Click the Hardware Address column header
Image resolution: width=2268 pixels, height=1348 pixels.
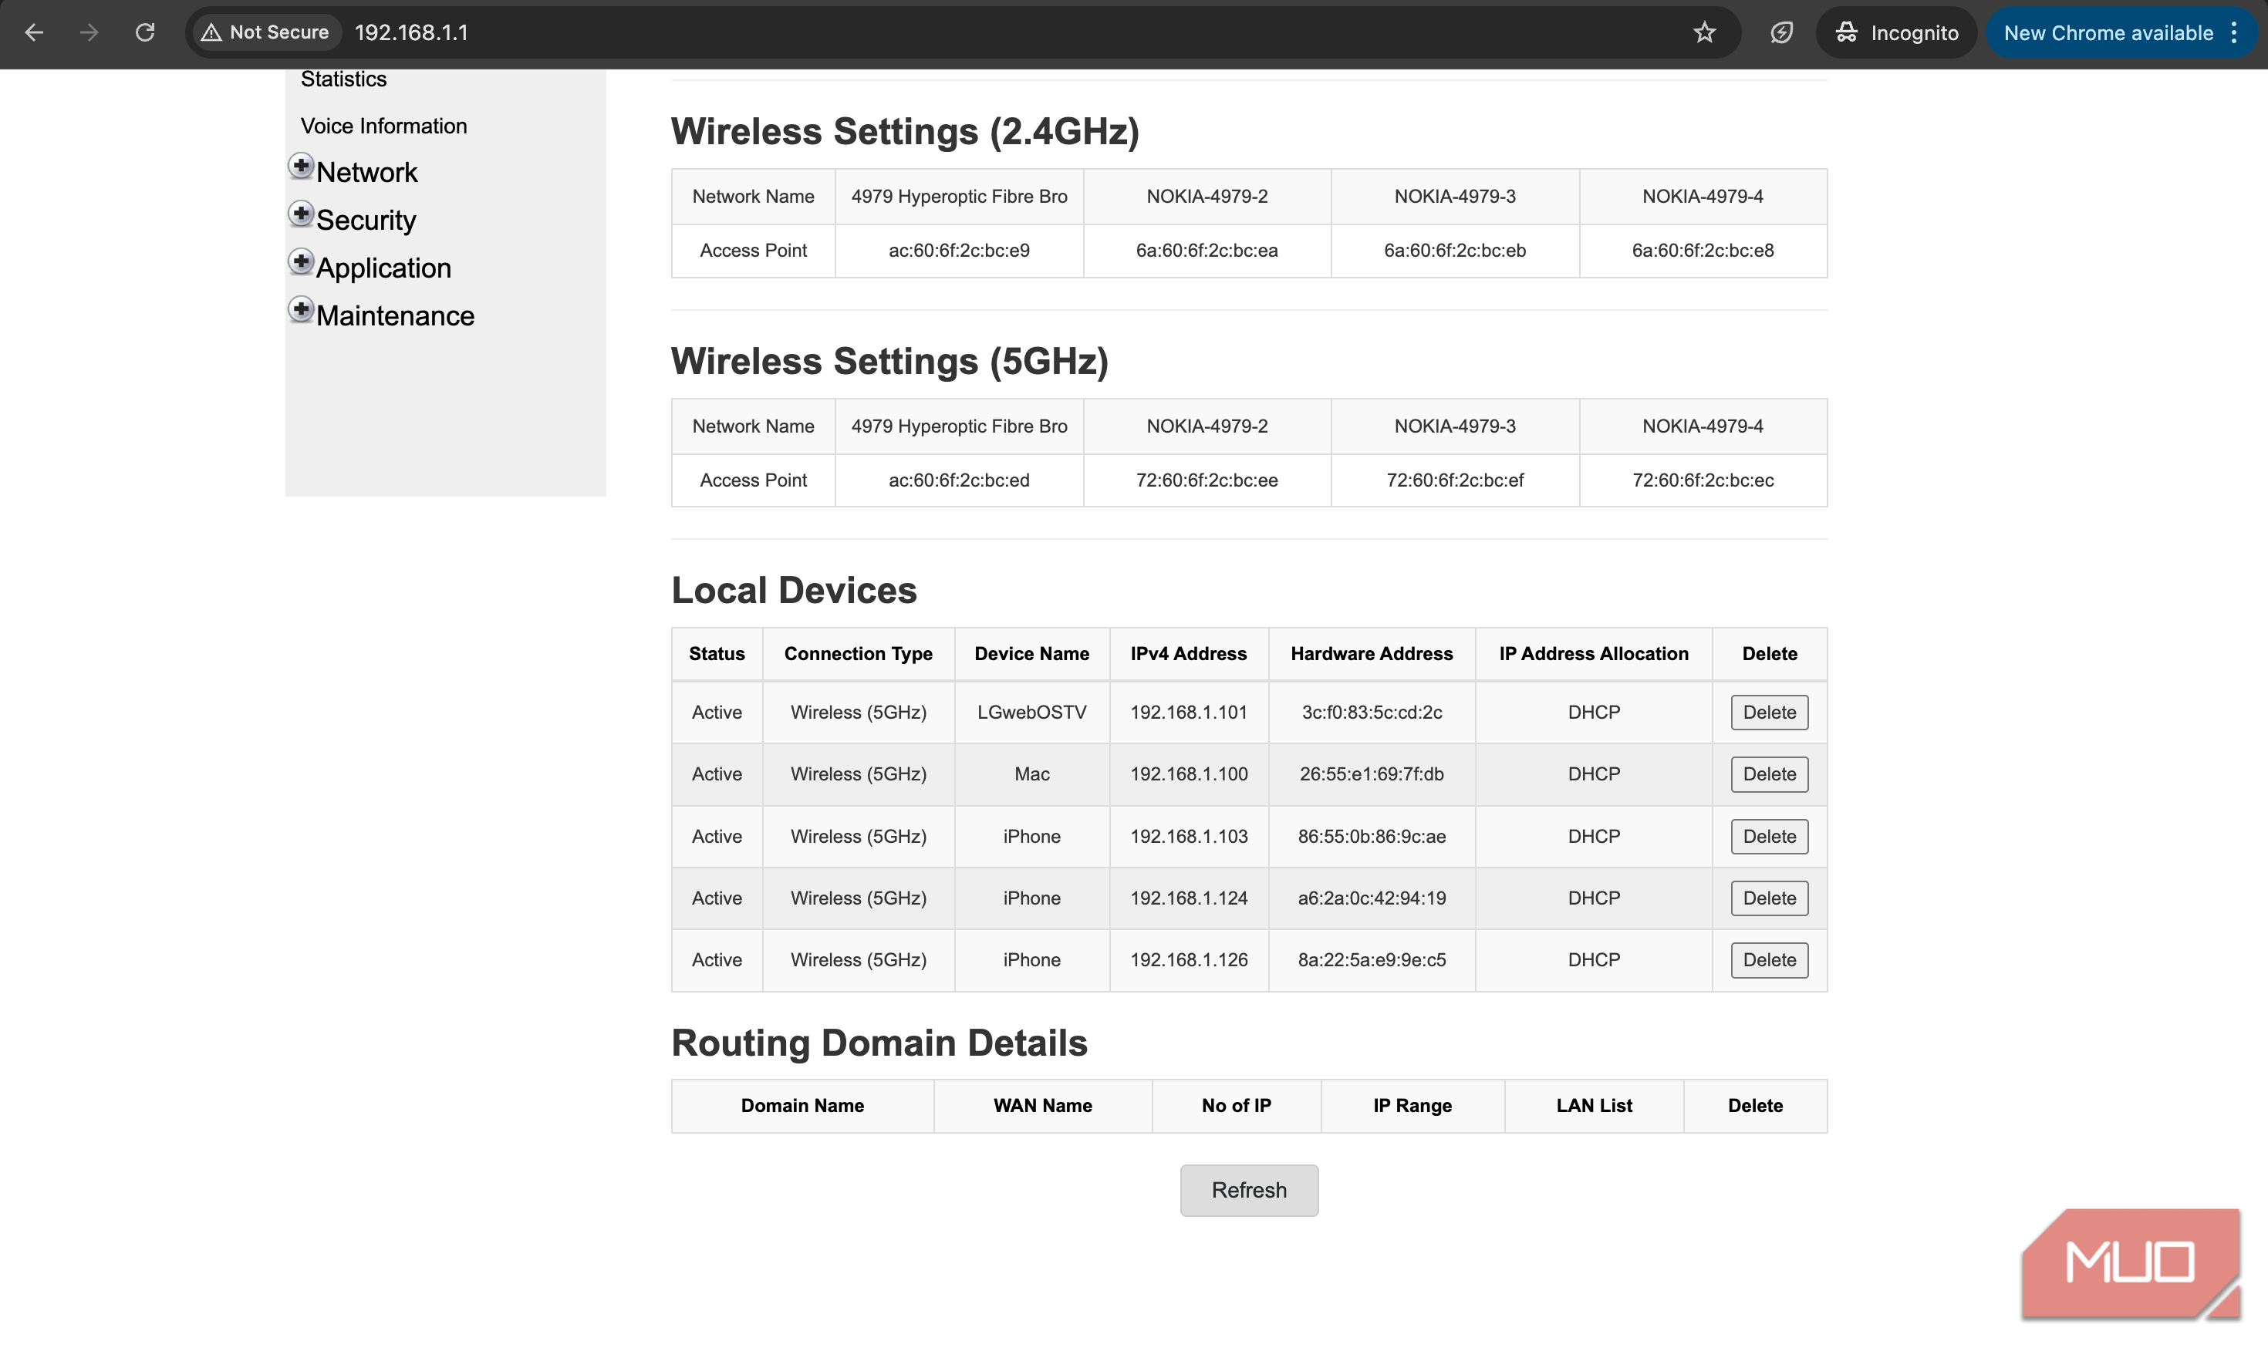[1371, 654]
